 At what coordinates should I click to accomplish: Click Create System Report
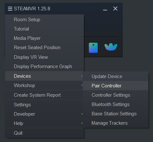coord(44,95)
